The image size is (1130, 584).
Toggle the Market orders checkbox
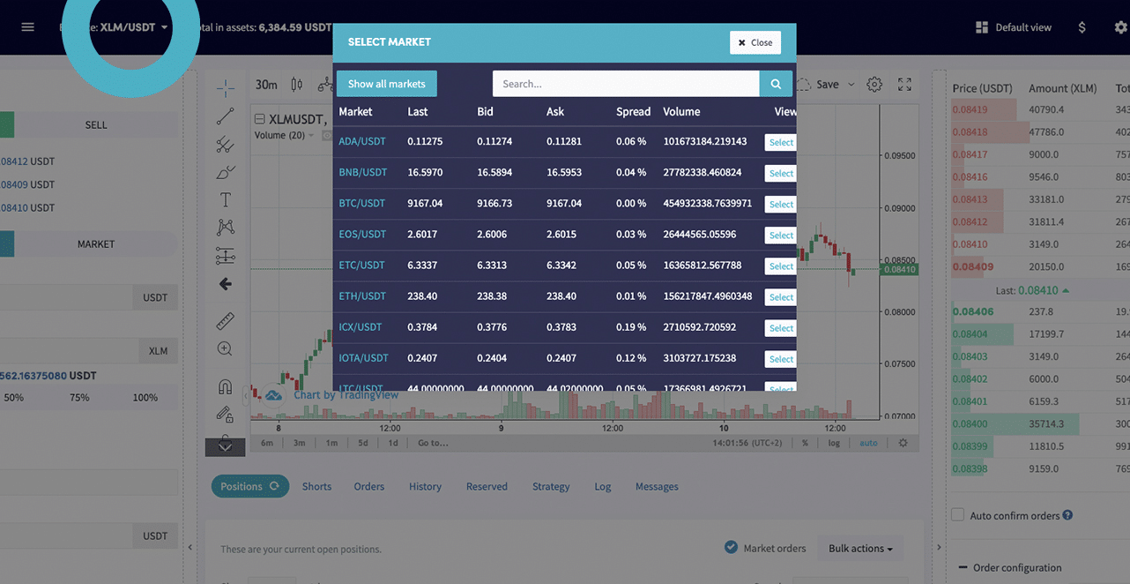tap(731, 548)
